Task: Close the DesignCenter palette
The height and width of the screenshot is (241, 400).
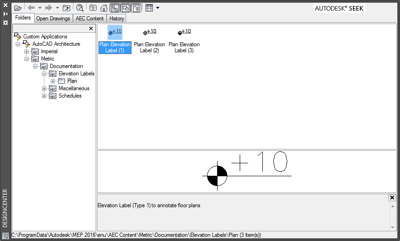Action: [6, 5]
